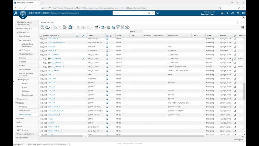Open the PLL_200MHz 1.2 link
Screen dimensions: 259x146
click(x=57, y=67)
